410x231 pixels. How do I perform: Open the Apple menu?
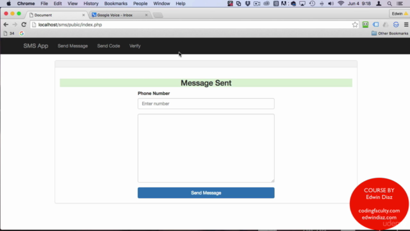coord(8,4)
